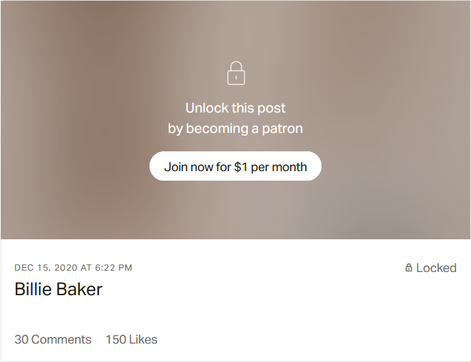Click the word "Likes" in the post footer
This screenshot has height=362, width=471.
(x=143, y=340)
